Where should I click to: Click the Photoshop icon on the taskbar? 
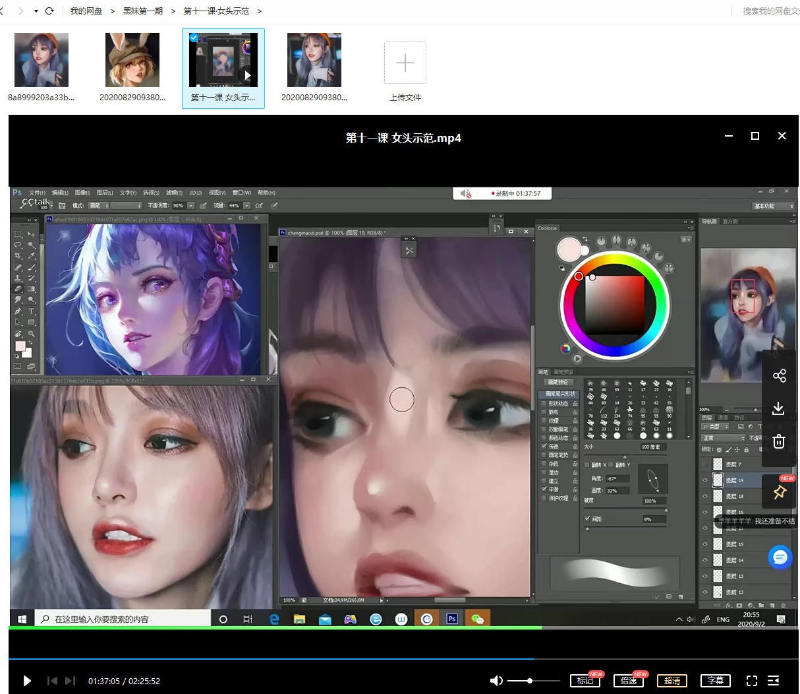click(452, 619)
